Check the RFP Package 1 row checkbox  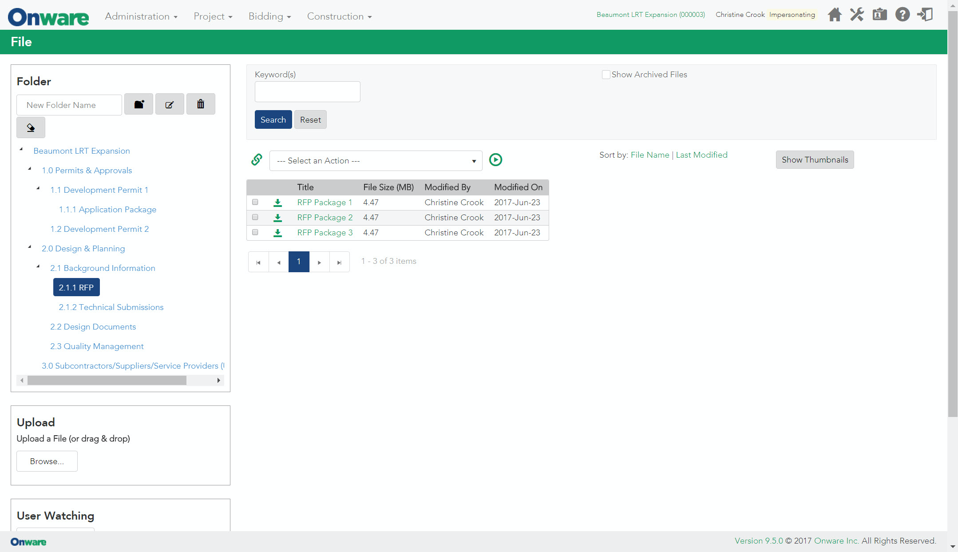pos(255,202)
